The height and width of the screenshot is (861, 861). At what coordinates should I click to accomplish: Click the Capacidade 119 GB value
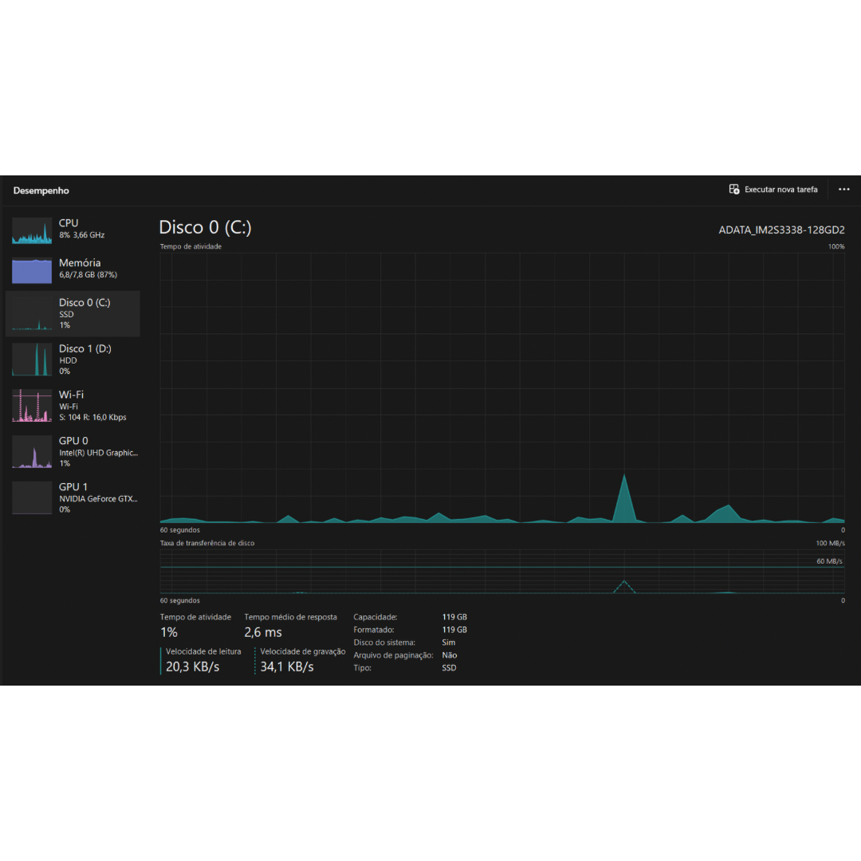pyautogui.click(x=454, y=617)
